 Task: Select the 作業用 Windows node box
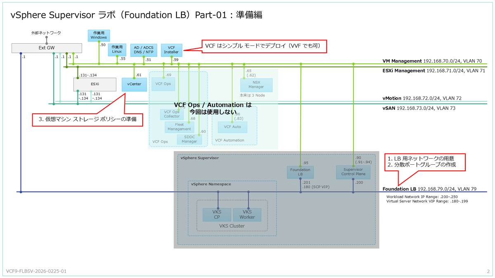[x=99, y=35]
